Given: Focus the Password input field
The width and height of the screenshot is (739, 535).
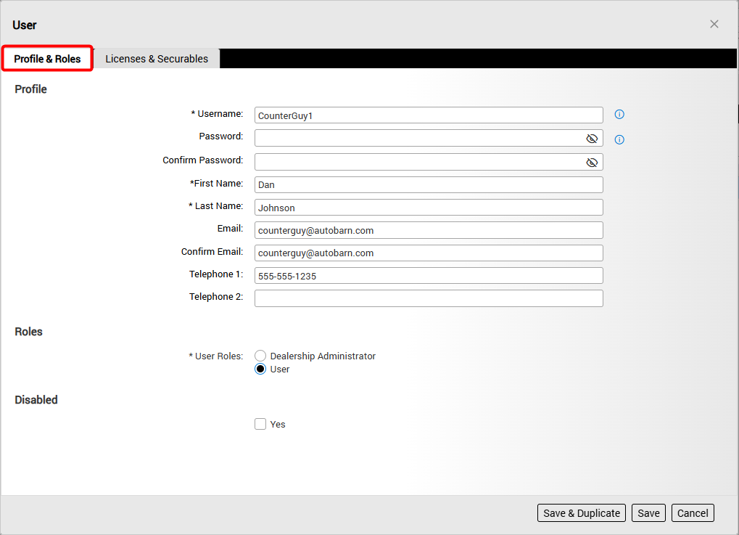Looking at the screenshot, I should (417, 139).
